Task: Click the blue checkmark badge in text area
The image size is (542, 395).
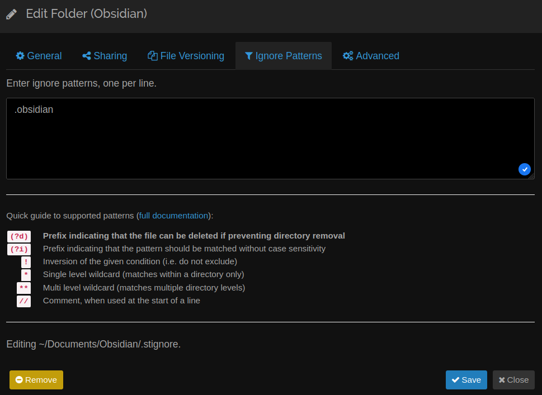Action: pyautogui.click(x=524, y=169)
